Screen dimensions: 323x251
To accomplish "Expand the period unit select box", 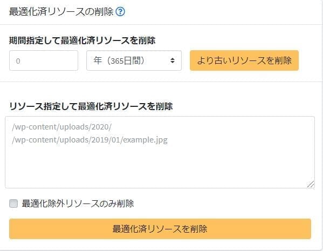I will coord(134,60).
